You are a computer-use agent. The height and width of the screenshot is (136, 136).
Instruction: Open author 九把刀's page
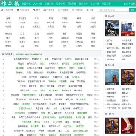pos(93,26)
